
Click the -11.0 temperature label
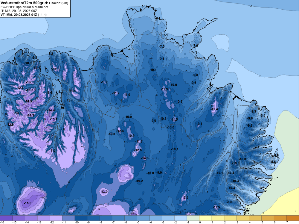pyautogui.click(x=126, y=95)
